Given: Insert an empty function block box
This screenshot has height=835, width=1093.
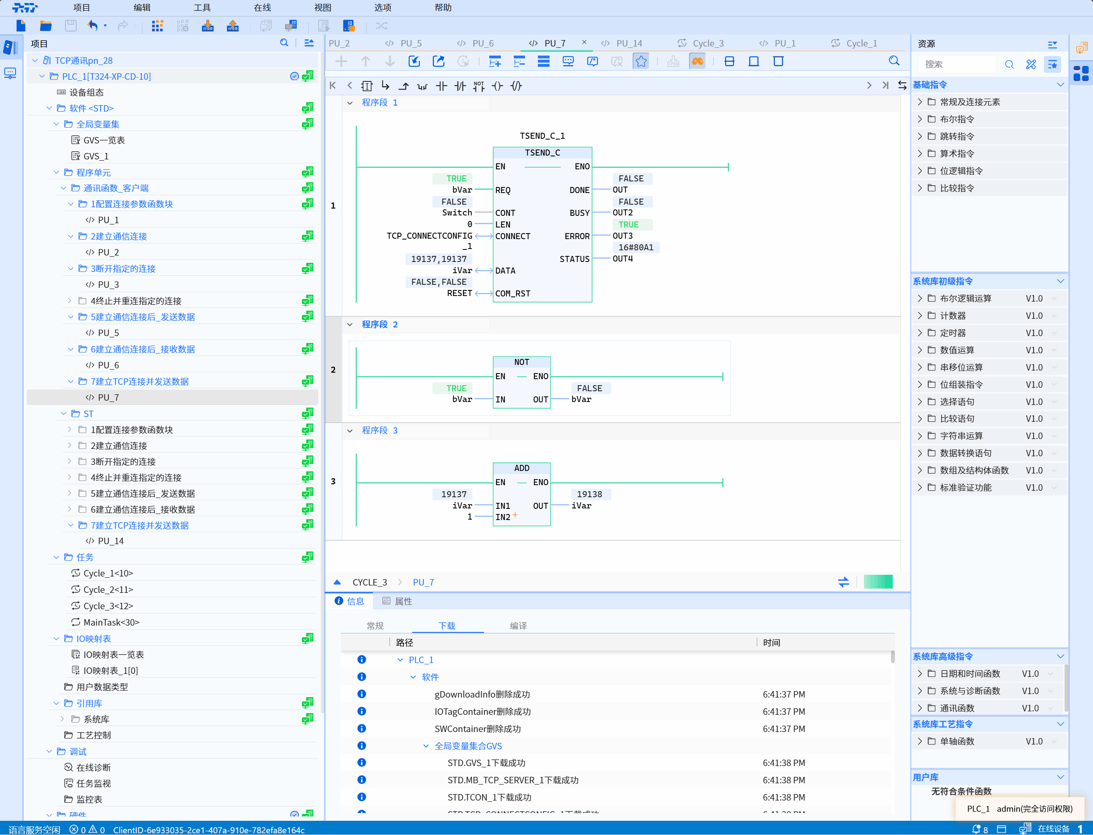Looking at the screenshot, I should [366, 86].
